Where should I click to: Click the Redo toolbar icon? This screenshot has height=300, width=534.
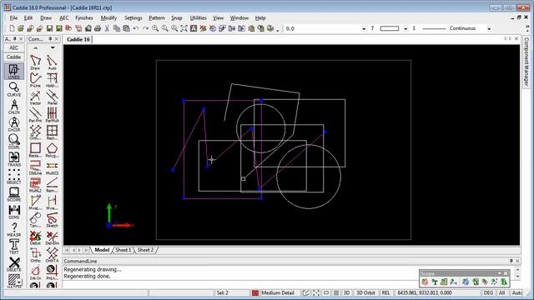coord(145,28)
